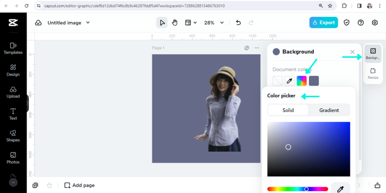The height and width of the screenshot is (193, 386).
Task: Select the hand pan tool
Action: [174, 23]
